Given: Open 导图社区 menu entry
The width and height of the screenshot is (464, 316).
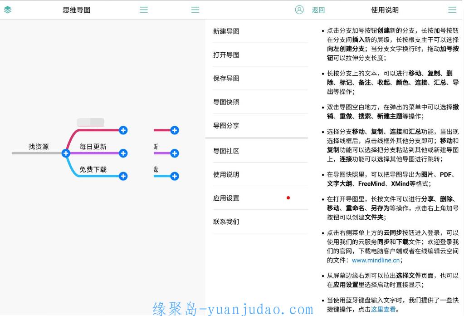Looking at the screenshot, I should [226, 151].
